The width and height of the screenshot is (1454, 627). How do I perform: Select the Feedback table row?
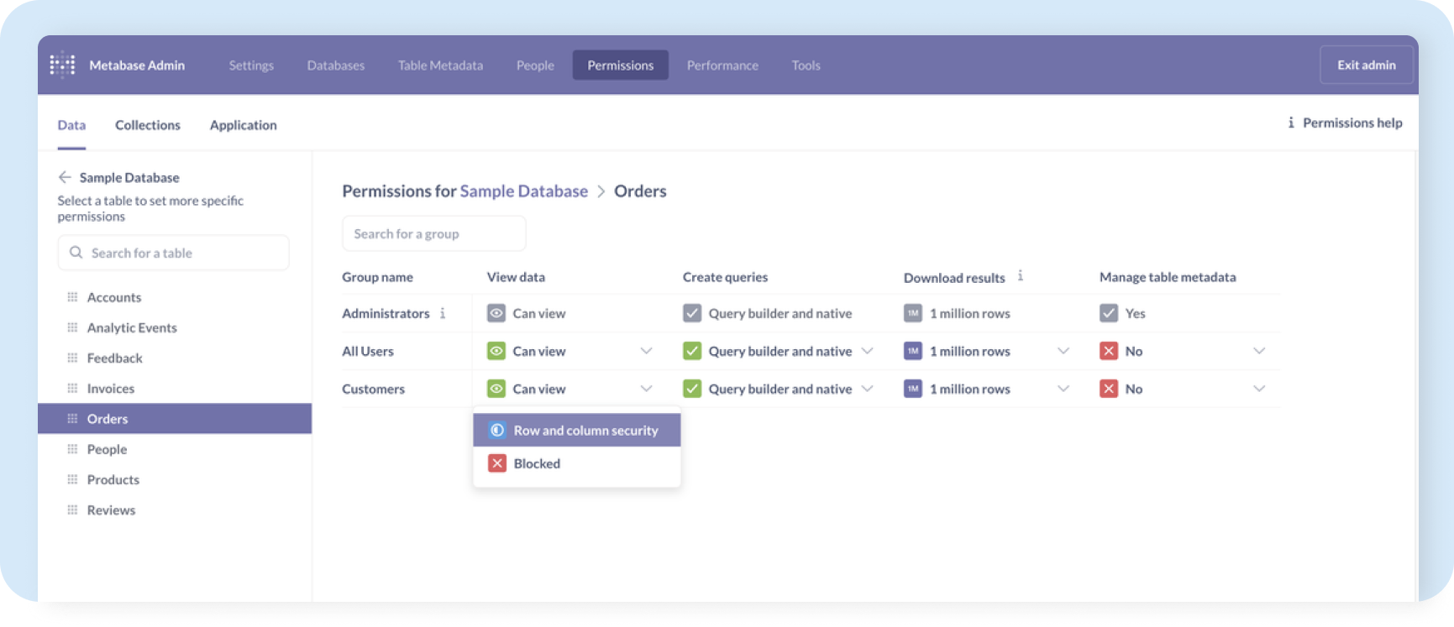175,358
